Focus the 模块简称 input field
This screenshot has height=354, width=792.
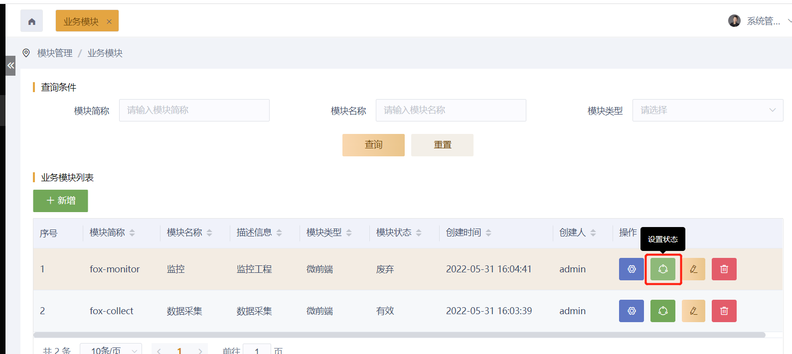194,110
